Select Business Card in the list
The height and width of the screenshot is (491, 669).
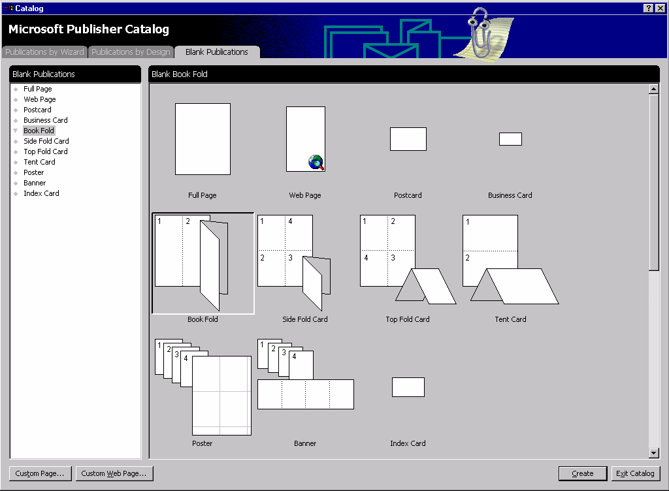coord(46,120)
